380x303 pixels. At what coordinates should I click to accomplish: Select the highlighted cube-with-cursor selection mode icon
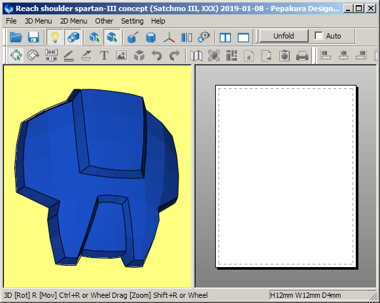click(112, 37)
